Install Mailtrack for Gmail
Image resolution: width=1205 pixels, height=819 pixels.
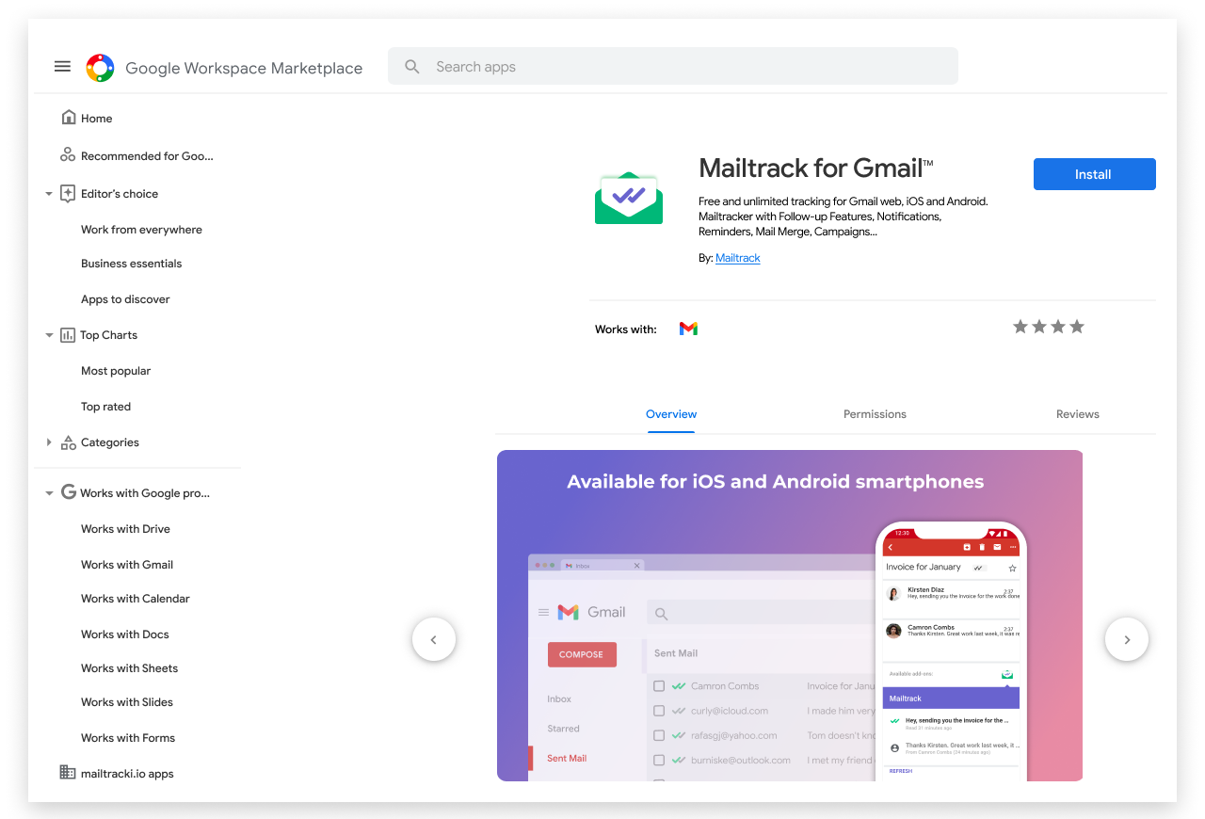point(1094,174)
